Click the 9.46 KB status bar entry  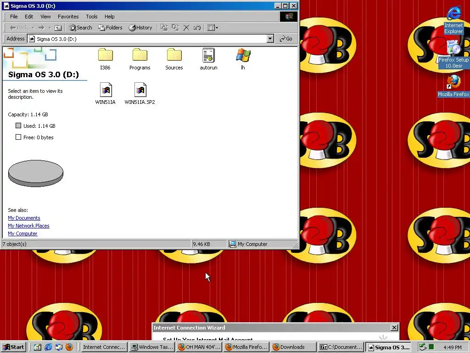(201, 244)
